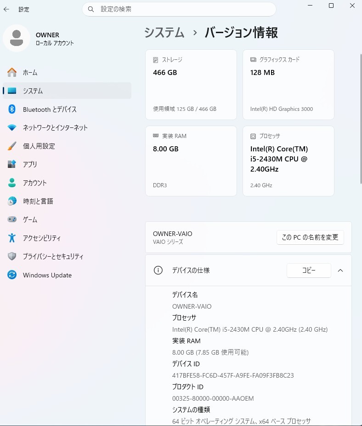Click システム breadcrumb link

coord(164,33)
